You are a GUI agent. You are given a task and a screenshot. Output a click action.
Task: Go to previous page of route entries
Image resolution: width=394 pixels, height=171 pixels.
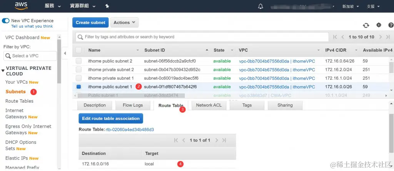point(184,140)
